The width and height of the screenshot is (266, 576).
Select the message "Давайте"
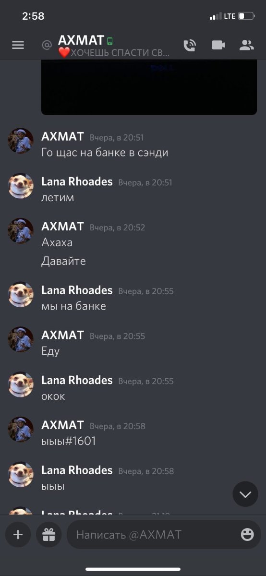pyautogui.click(x=63, y=261)
